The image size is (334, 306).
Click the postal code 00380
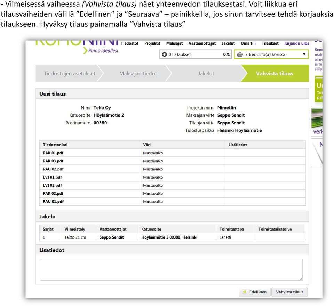(x=100, y=123)
